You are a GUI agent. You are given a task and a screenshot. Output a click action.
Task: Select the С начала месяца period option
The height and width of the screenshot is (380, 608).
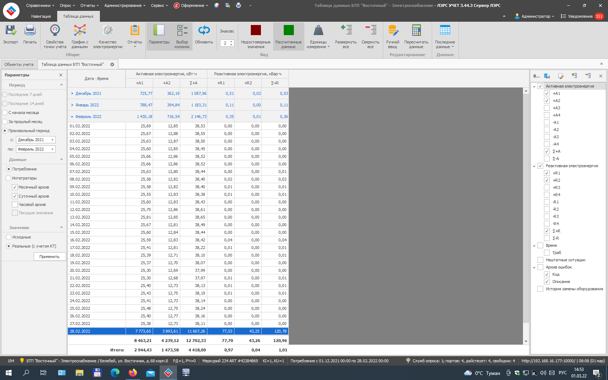5,113
